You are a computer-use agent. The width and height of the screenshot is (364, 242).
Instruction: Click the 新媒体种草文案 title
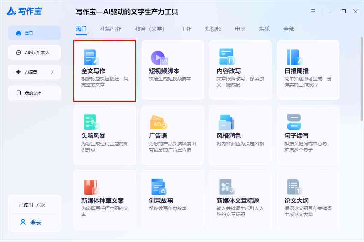coord(102,201)
